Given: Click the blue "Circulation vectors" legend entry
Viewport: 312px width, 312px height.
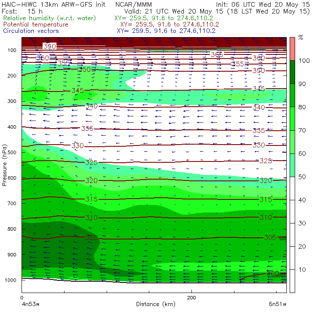Looking at the screenshot, I should pos(31,31).
